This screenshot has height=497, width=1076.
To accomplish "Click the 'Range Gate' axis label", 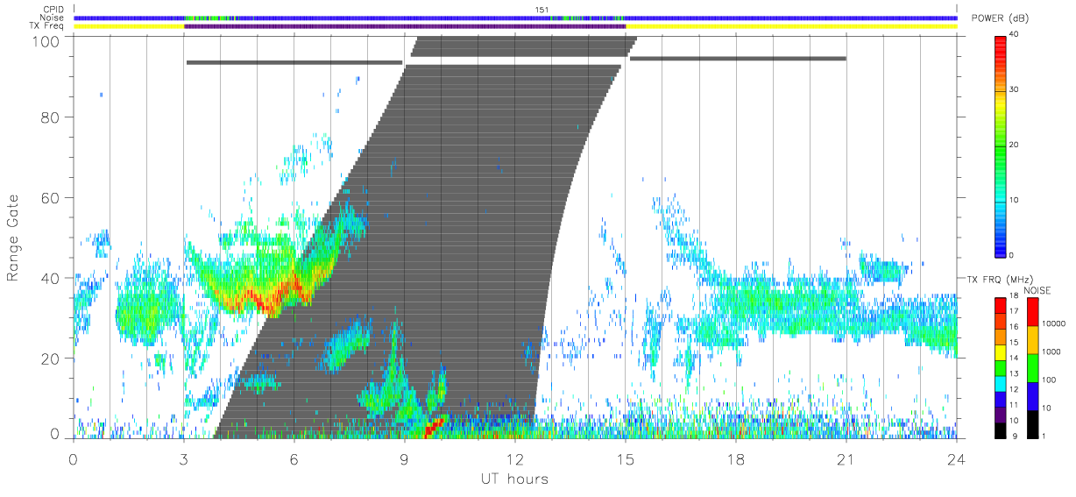I will [x=14, y=237].
